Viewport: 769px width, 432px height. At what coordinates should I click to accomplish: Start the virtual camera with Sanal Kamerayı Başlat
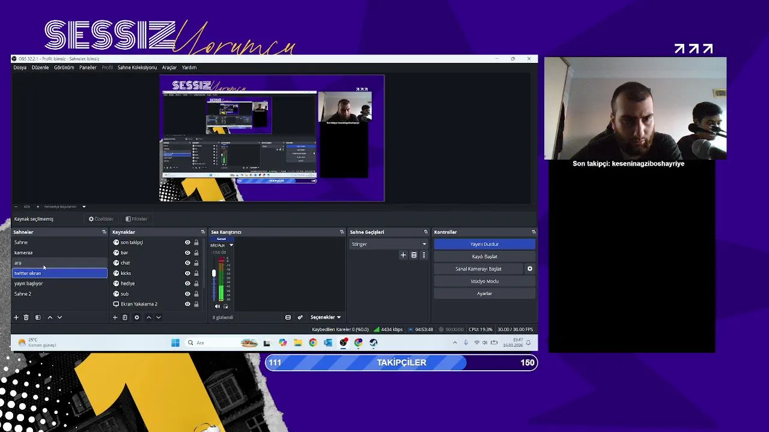pos(478,269)
